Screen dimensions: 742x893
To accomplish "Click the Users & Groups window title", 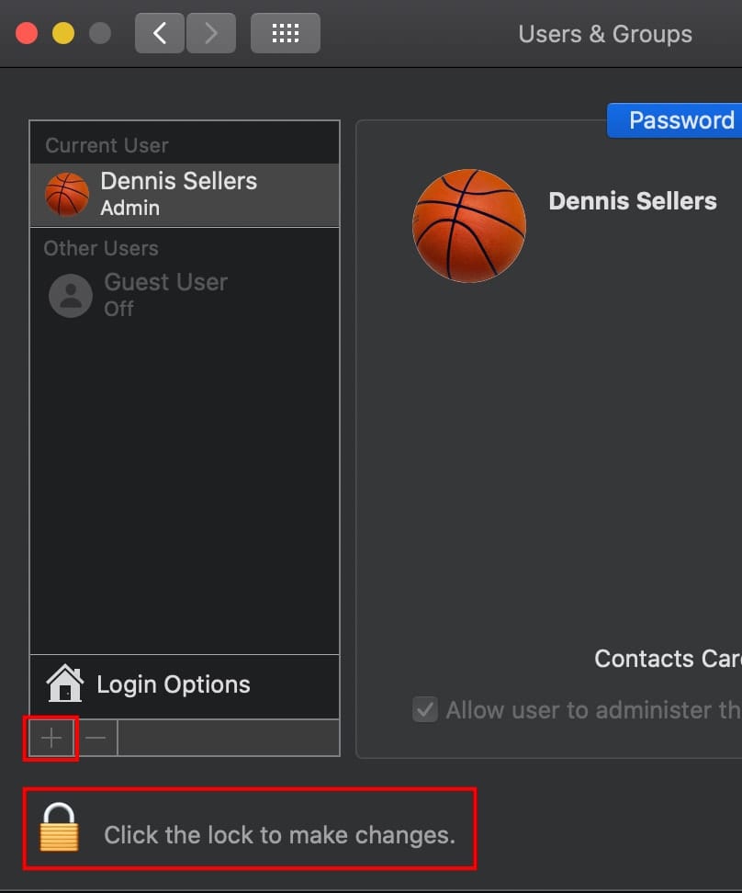I will 605,34.
